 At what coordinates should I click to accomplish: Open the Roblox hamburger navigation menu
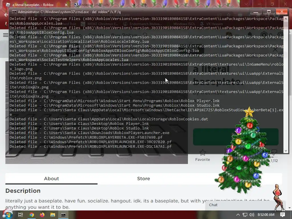click(6, 35)
